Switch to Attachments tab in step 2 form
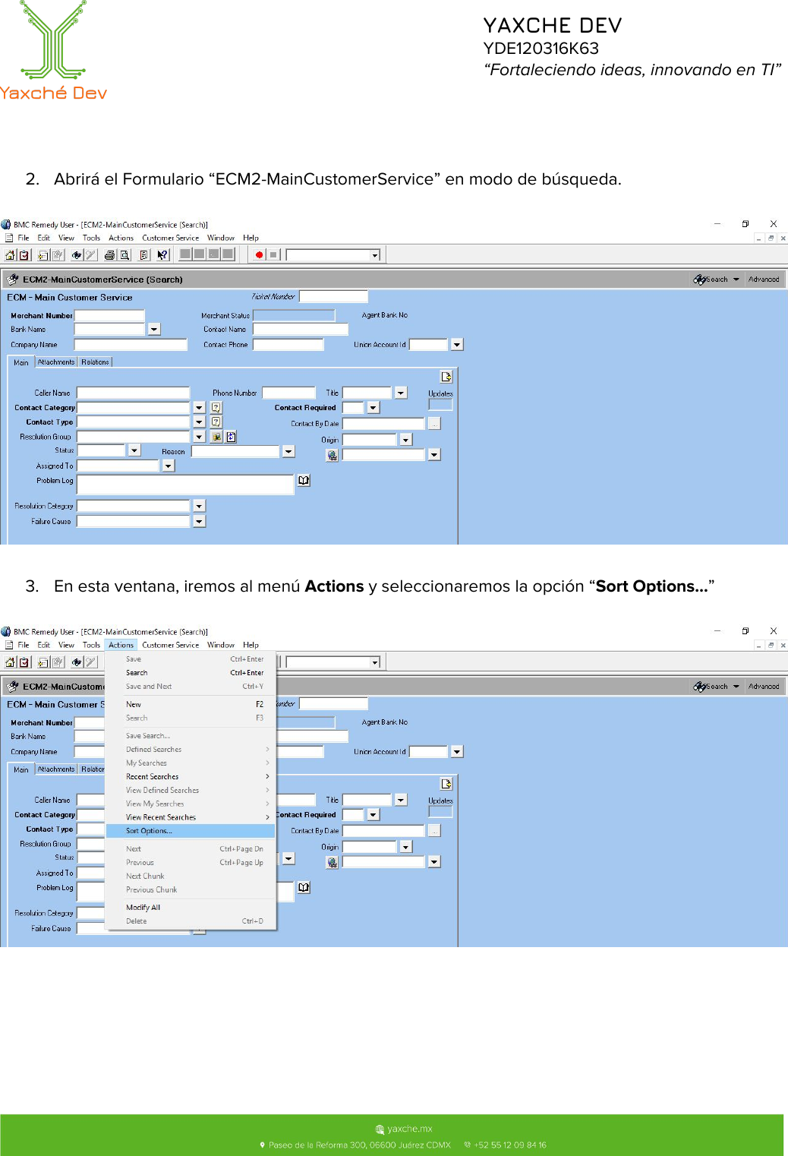The height and width of the screenshot is (1156, 788). tap(56, 362)
